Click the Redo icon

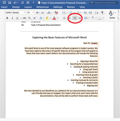22,3
